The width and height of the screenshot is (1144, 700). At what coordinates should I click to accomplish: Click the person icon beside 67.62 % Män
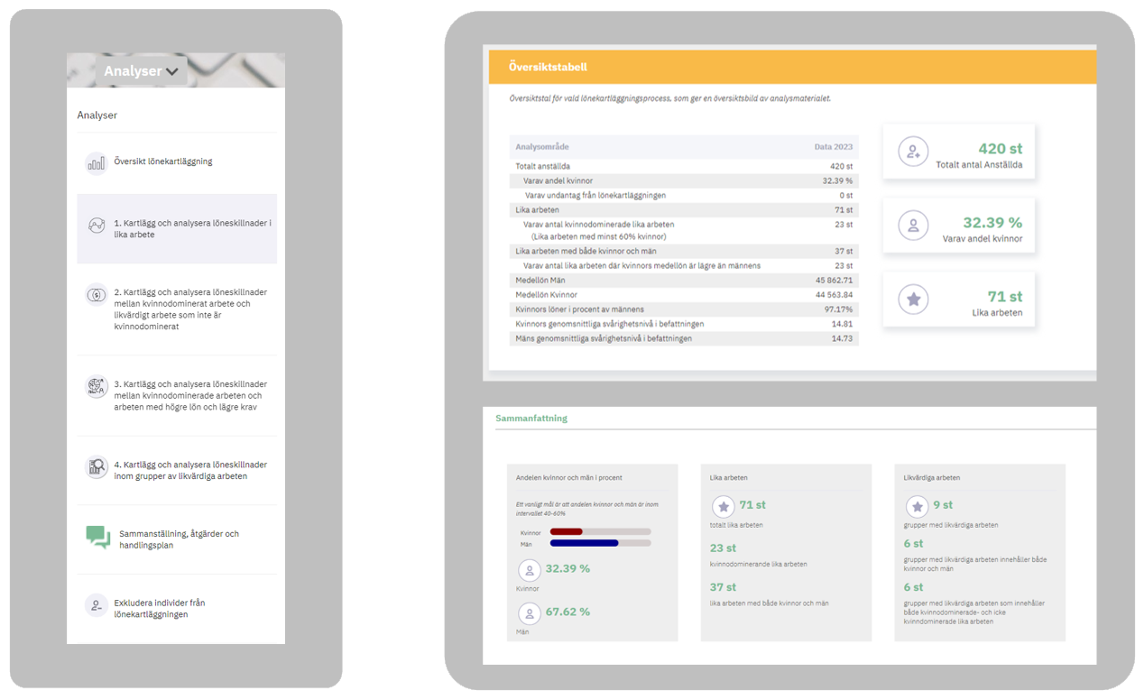point(529,613)
